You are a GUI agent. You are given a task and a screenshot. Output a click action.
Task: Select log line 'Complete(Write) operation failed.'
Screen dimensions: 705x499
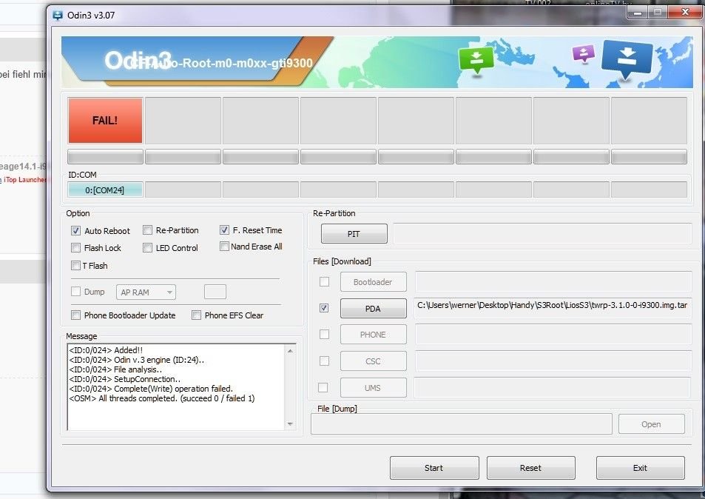pyautogui.click(x=151, y=389)
